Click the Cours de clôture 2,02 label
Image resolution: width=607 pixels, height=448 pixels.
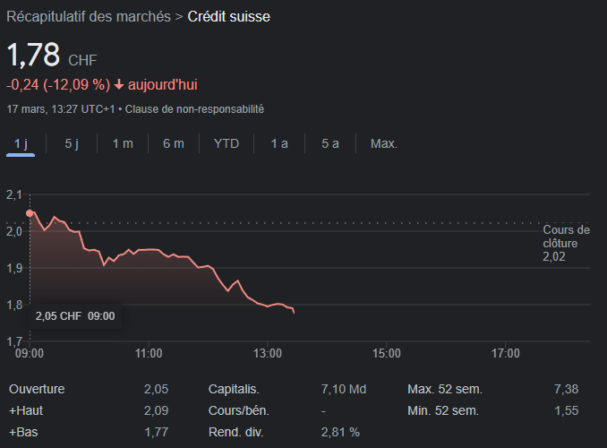(566, 243)
